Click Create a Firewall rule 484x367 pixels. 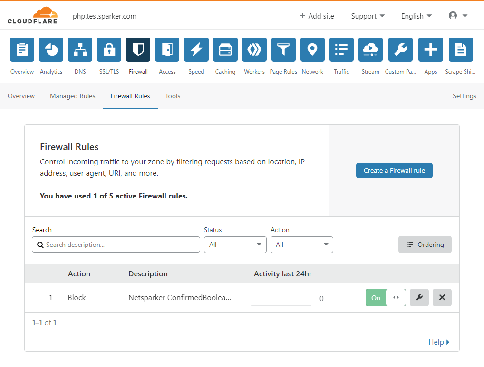pyautogui.click(x=394, y=170)
